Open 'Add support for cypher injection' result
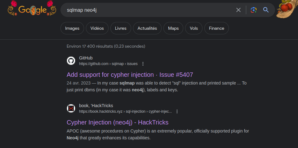The height and width of the screenshot is (148, 298). tap(130, 75)
